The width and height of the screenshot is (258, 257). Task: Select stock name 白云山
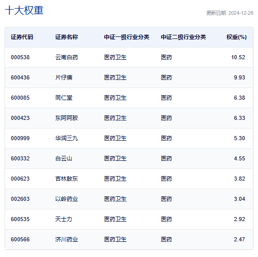[64, 158]
